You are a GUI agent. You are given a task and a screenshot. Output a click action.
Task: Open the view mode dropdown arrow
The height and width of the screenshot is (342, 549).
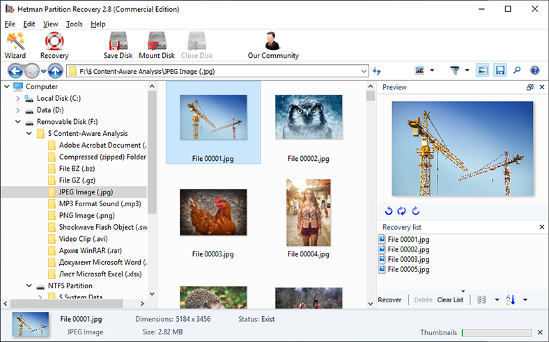click(432, 70)
